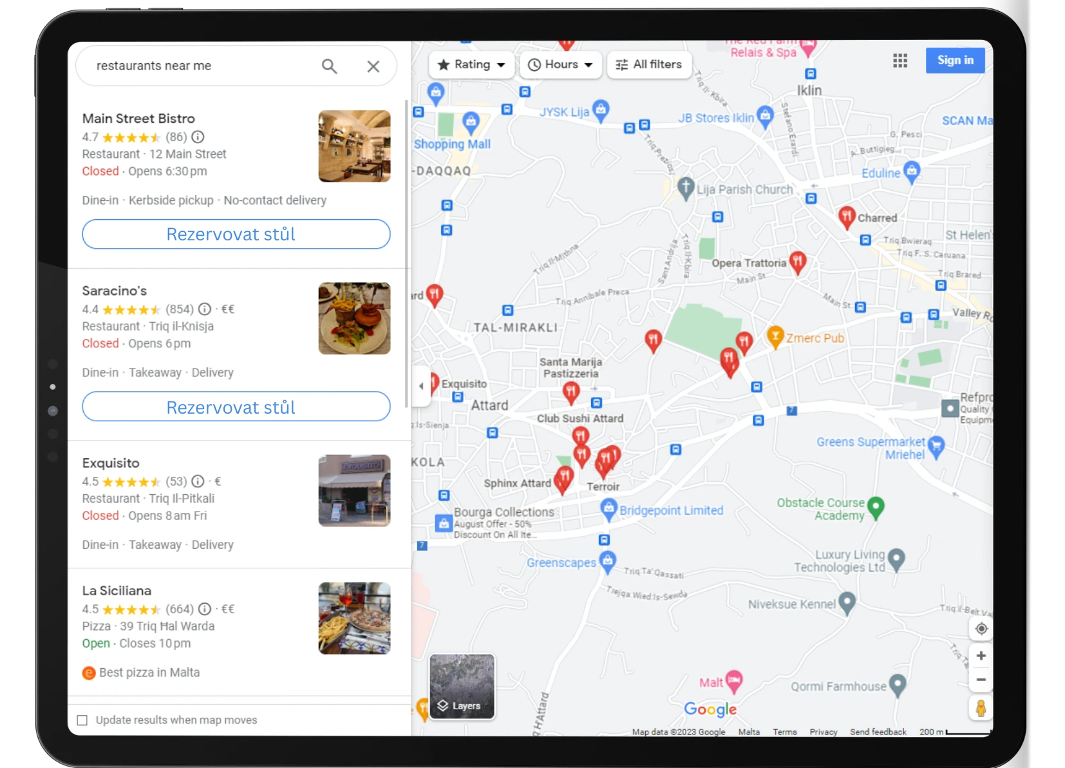Reserve a table at Saracino's
This screenshot has width=1065, height=768.
tap(236, 407)
